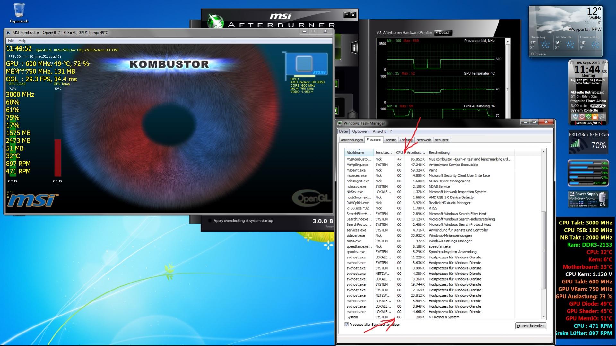Sort processes by the Benutzername column header
This screenshot has width=616, height=346.
[384, 152]
